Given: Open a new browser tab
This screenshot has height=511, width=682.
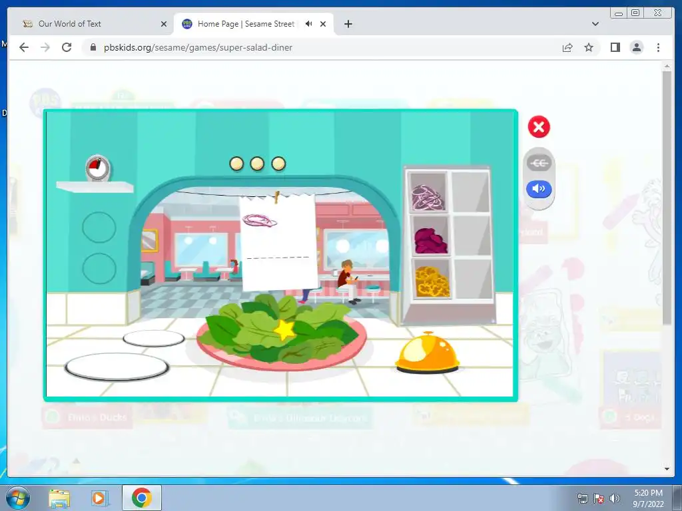Looking at the screenshot, I should [x=348, y=24].
